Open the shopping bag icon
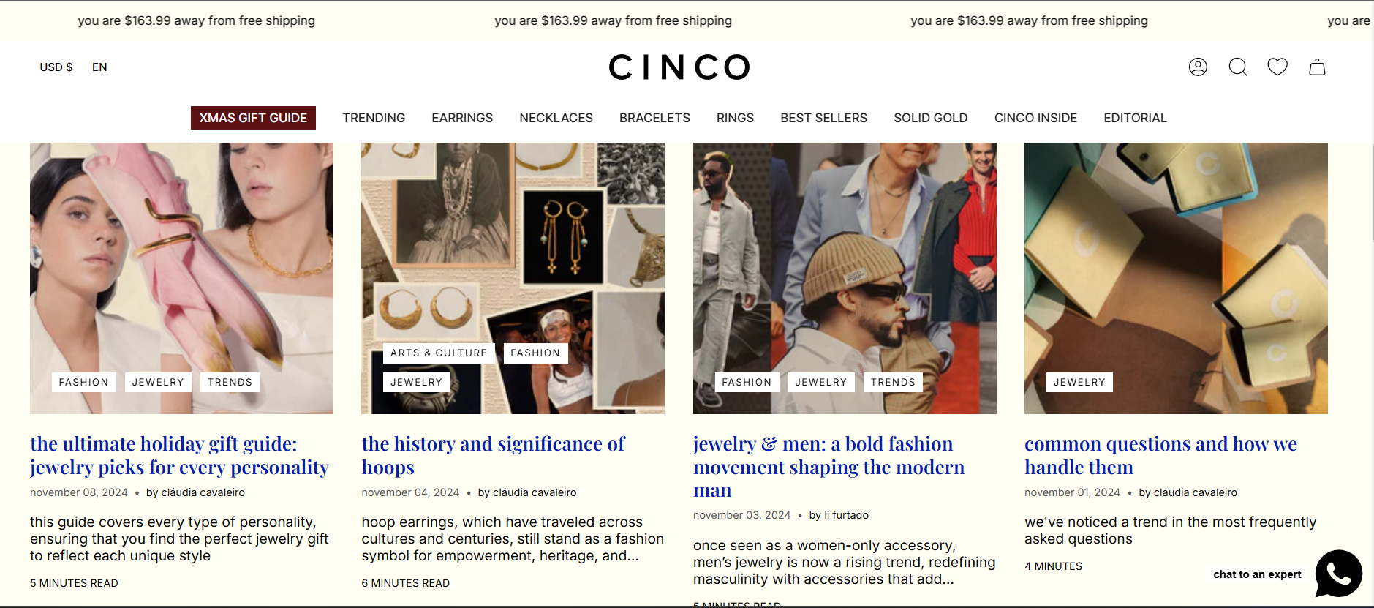This screenshot has height=608, width=1374. click(1317, 67)
